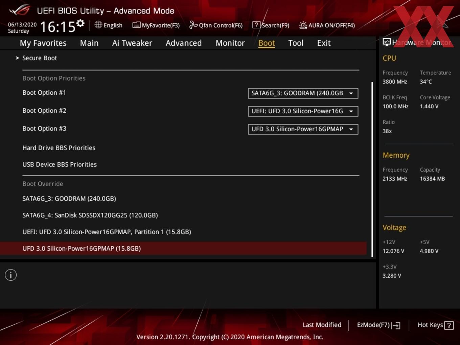The image size is (460, 345).
Task: Click the info icon in help area
Action: coord(11,275)
